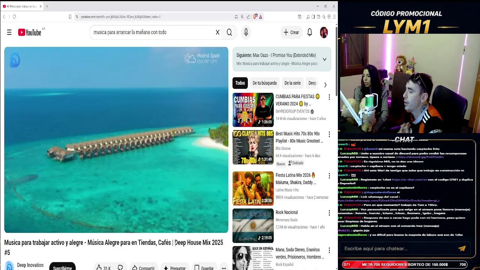Click the stream chat input field
This screenshot has height=270, width=480.
[397, 249]
